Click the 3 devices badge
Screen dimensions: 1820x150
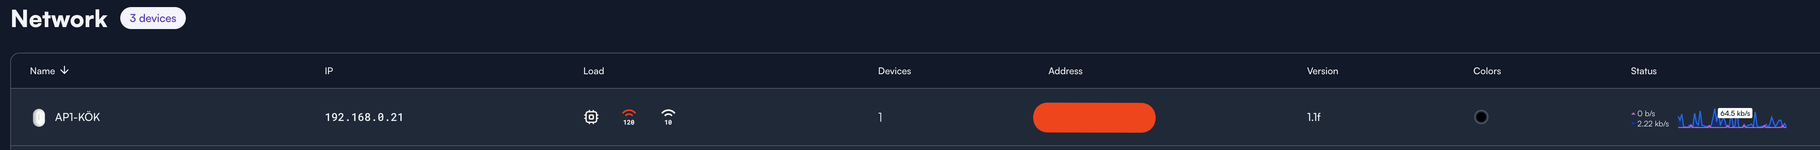pos(152,18)
